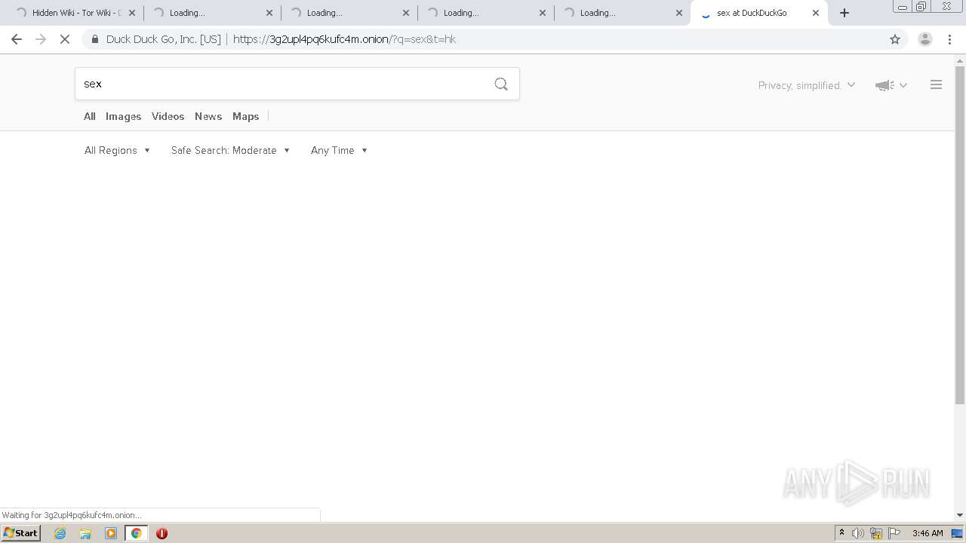Image resolution: width=966 pixels, height=543 pixels.
Task: Click the forward navigation arrow
Action: click(41, 39)
